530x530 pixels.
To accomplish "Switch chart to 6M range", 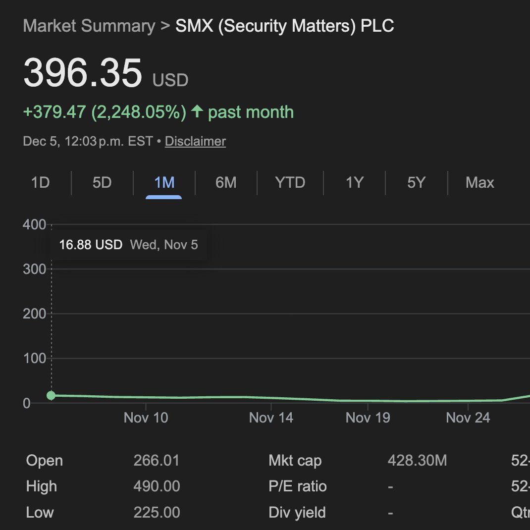I will tap(226, 183).
